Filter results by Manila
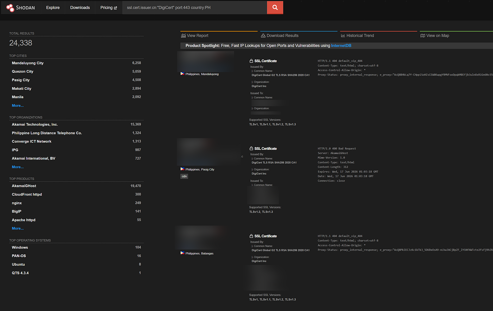493x311 pixels. [18, 97]
